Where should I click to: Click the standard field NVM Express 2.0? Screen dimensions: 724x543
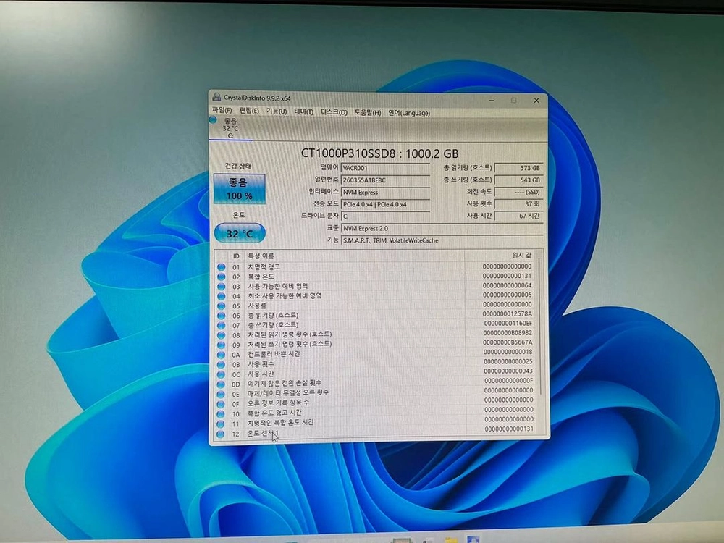click(442, 228)
